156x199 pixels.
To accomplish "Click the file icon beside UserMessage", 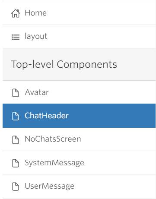I will click(16, 186).
